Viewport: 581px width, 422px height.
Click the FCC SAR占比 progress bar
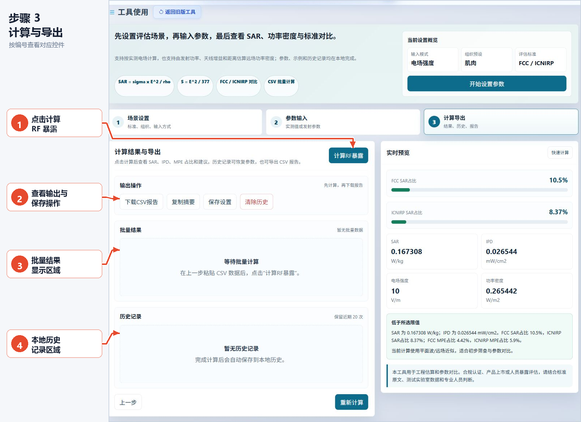pos(479,190)
